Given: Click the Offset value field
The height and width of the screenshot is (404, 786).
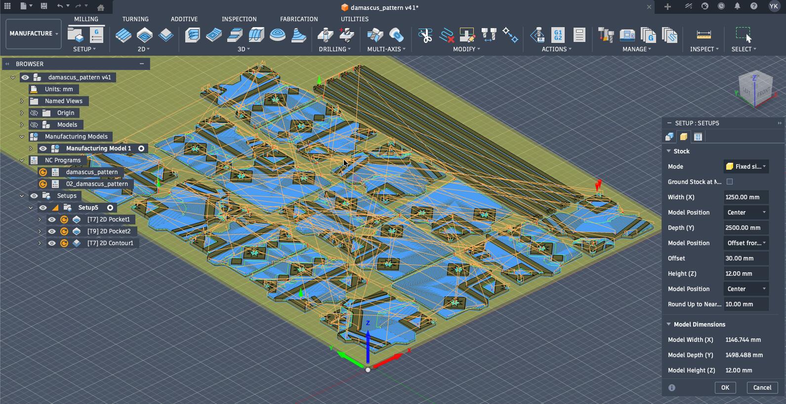Looking at the screenshot, I should pyautogui.click(x=746, y=258).
